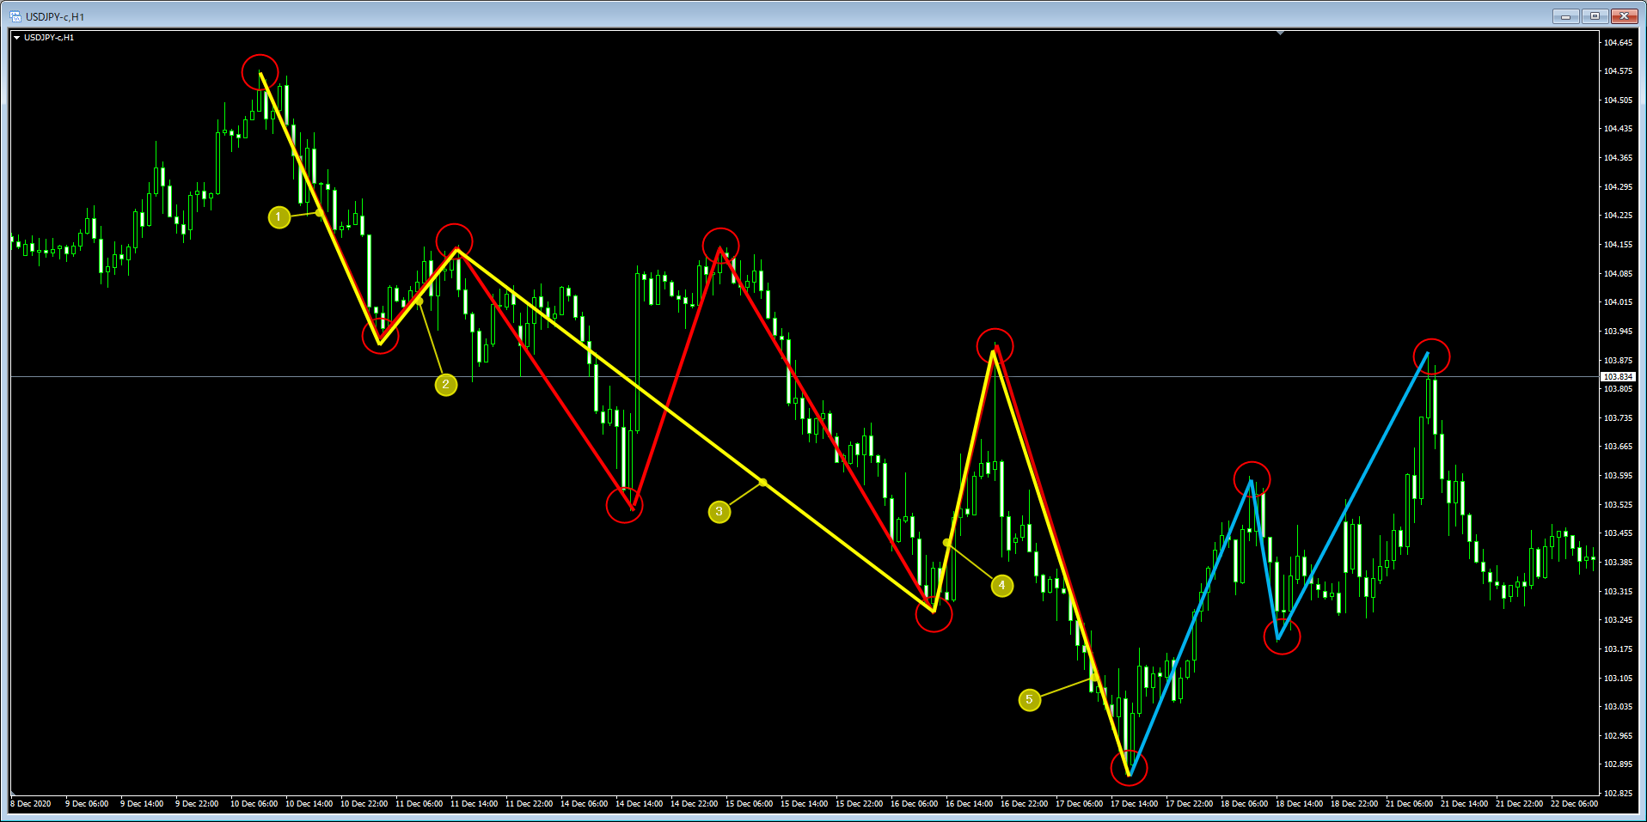This screenshot has width=1647, height=822.
Task: Click the 15 Dec 14:00 time label
Action: click(804, 804)
